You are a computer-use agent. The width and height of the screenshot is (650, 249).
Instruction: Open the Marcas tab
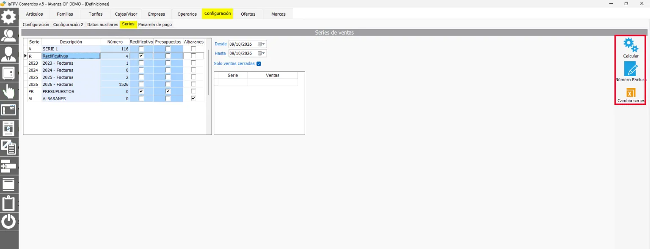tap(278, 14)
